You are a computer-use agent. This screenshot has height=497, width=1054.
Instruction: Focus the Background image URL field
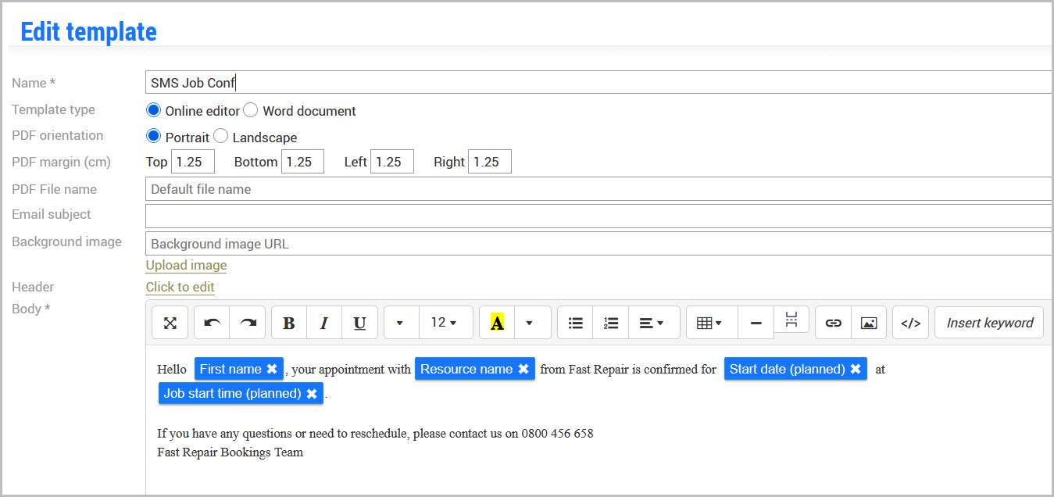pos(599,244)
